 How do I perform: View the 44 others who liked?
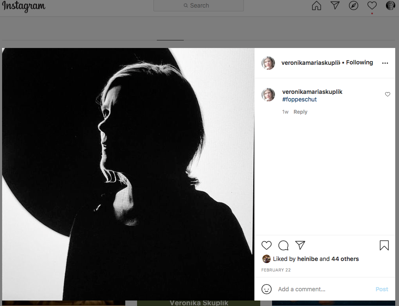(x=345, y=259)
